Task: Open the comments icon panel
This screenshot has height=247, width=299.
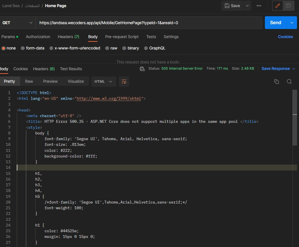Action: pos(288,6)
